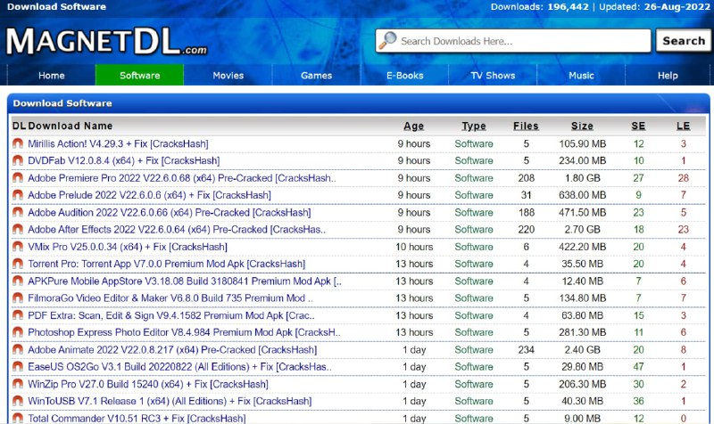Sort by the LE column header
Image resolution: width=714 pixels, height=424 pixels.
(x=683, y=126)
